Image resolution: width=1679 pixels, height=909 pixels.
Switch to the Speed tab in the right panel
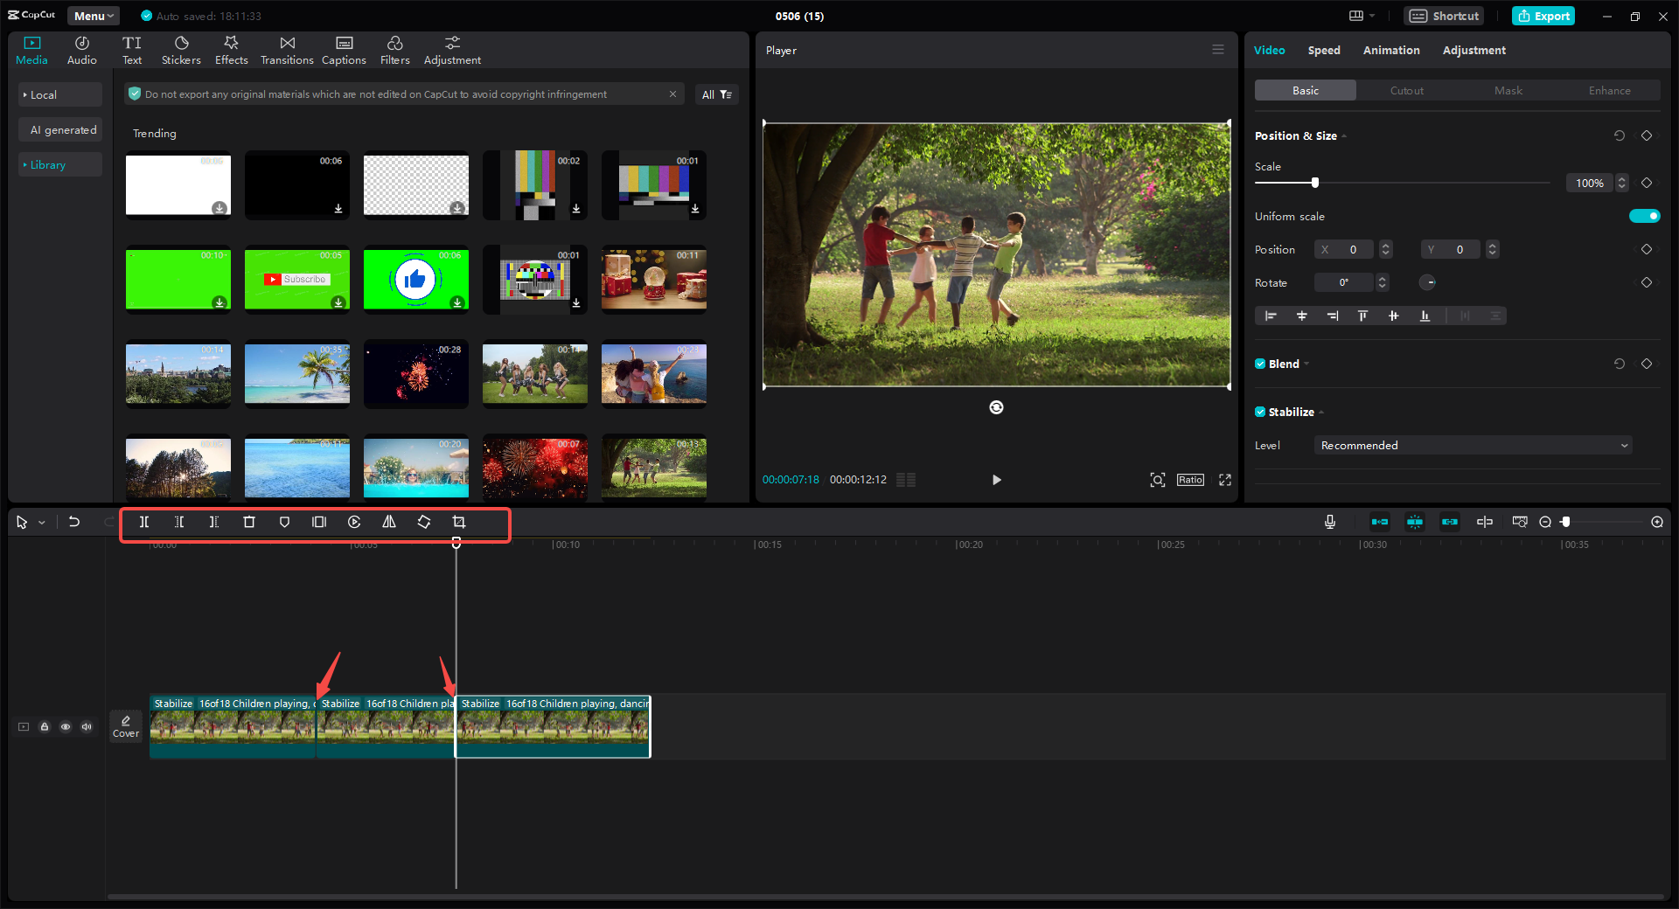1323,50
